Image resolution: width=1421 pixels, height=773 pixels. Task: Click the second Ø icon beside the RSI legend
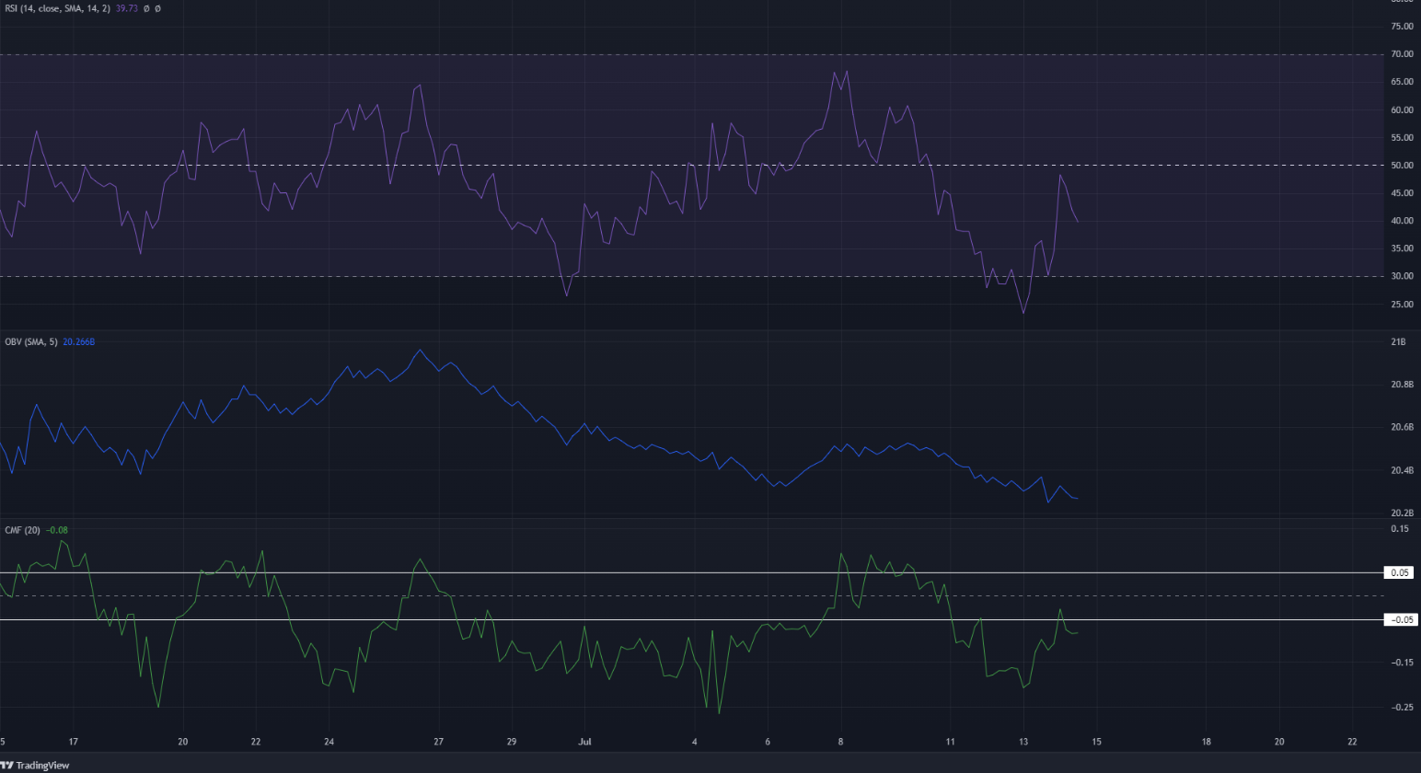pos(157,7)
